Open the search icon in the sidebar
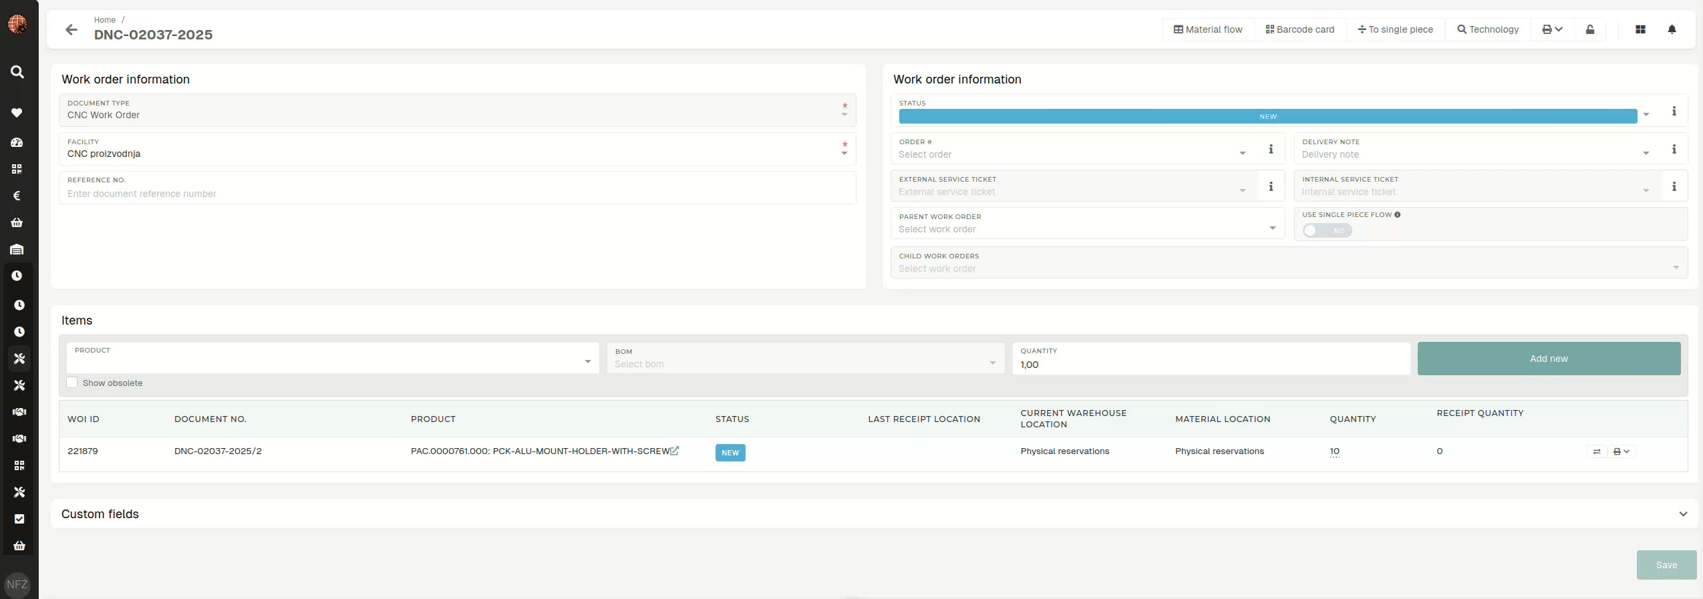Image resolution: width=1703 pixels, height=599 pixels. (x=17, y=71)
